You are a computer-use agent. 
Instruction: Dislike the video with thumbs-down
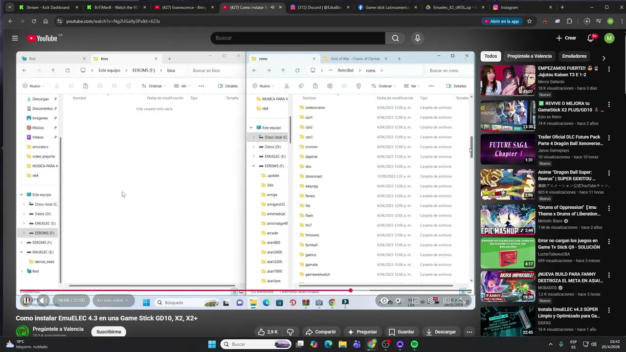pos(290,332)
